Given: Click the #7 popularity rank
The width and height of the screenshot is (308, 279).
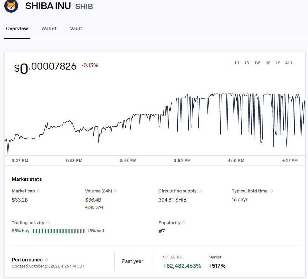Looking at the screenshot, I should (x=162, y=231).
